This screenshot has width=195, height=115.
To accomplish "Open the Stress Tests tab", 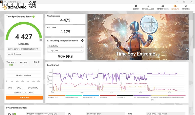I will 163,7.
